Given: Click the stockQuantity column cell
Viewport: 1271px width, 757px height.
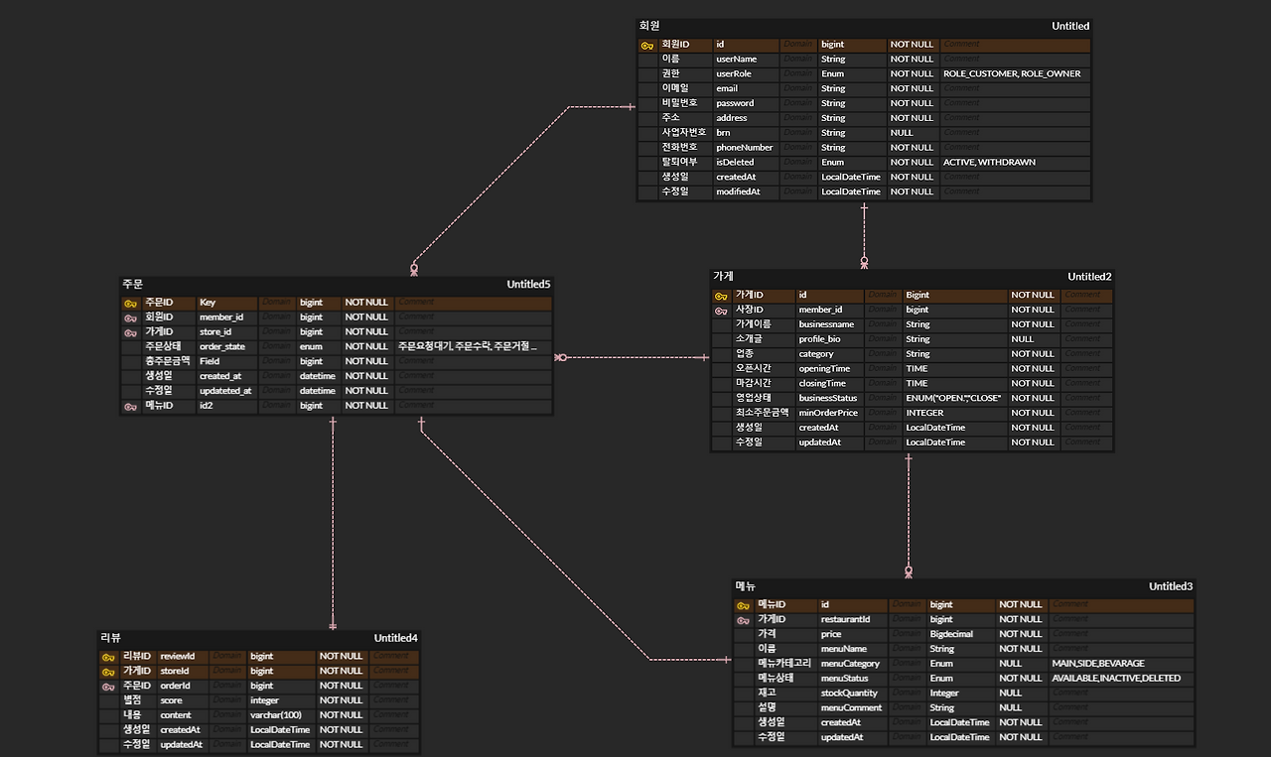Looking at the screenshot, I should [x=853, y=694].
